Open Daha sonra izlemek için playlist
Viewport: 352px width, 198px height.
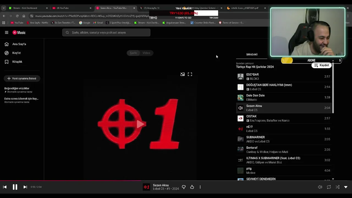pyautogui.click(x=21, y=100)
